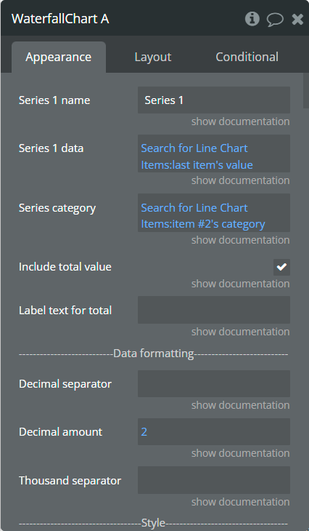Edit the Decimal amount value
Viewport: 309px width, 531px height.
[214, 432]
